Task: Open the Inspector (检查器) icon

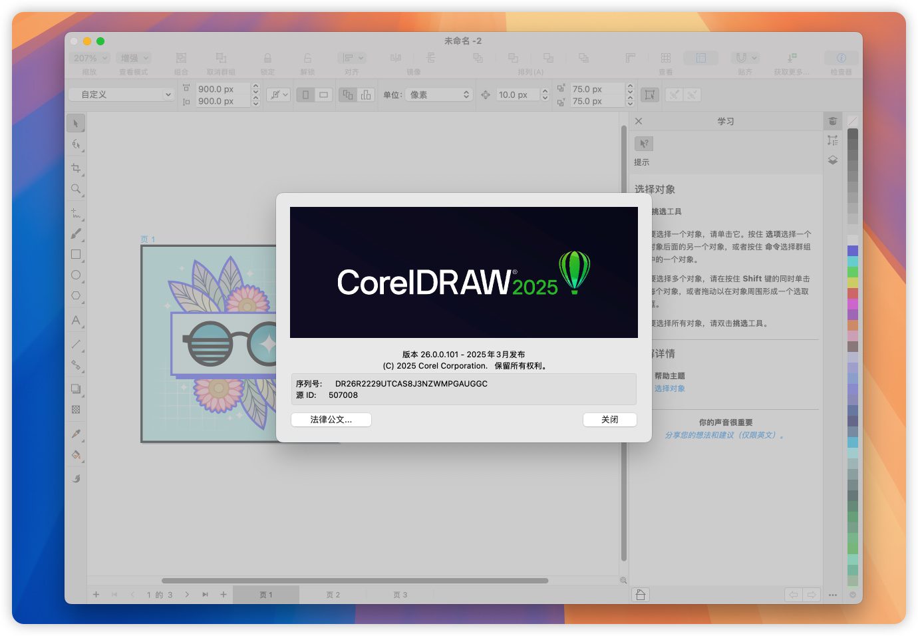Action: click(x=841, y=58)
